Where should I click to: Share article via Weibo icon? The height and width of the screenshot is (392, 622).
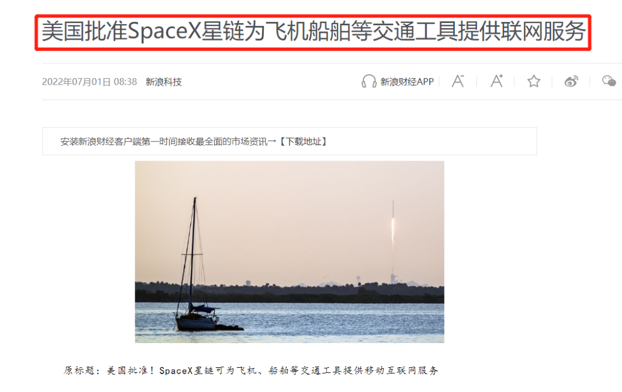[571, 81]
